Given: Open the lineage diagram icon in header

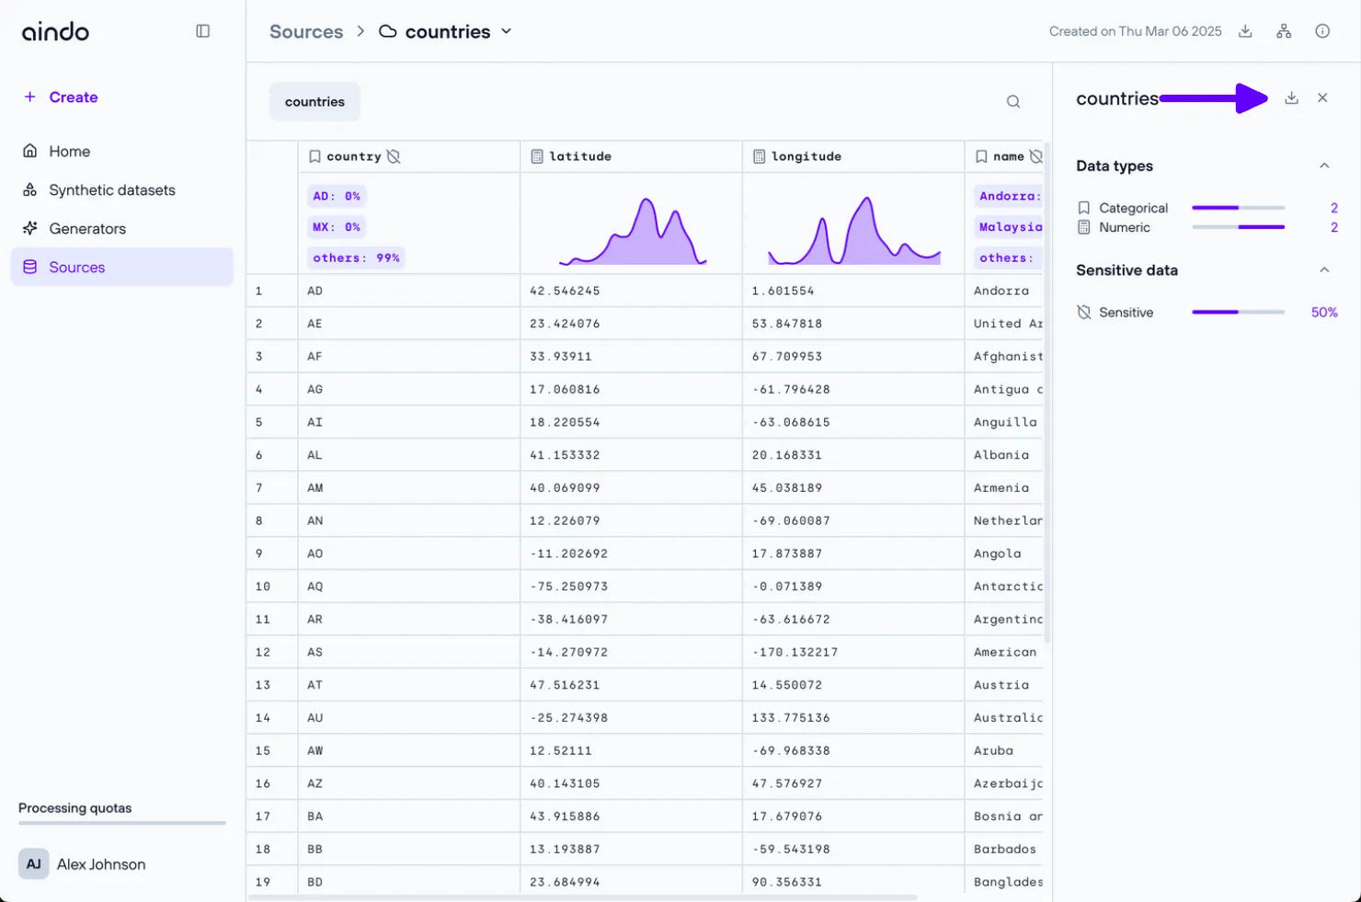Looking at the screenshot, I should click(1284, 31).
